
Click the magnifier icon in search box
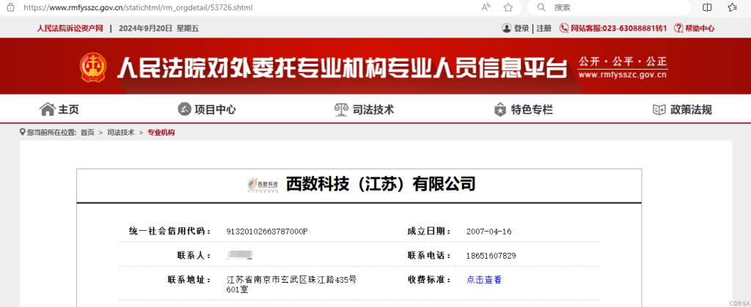click(x=541, y=7)
